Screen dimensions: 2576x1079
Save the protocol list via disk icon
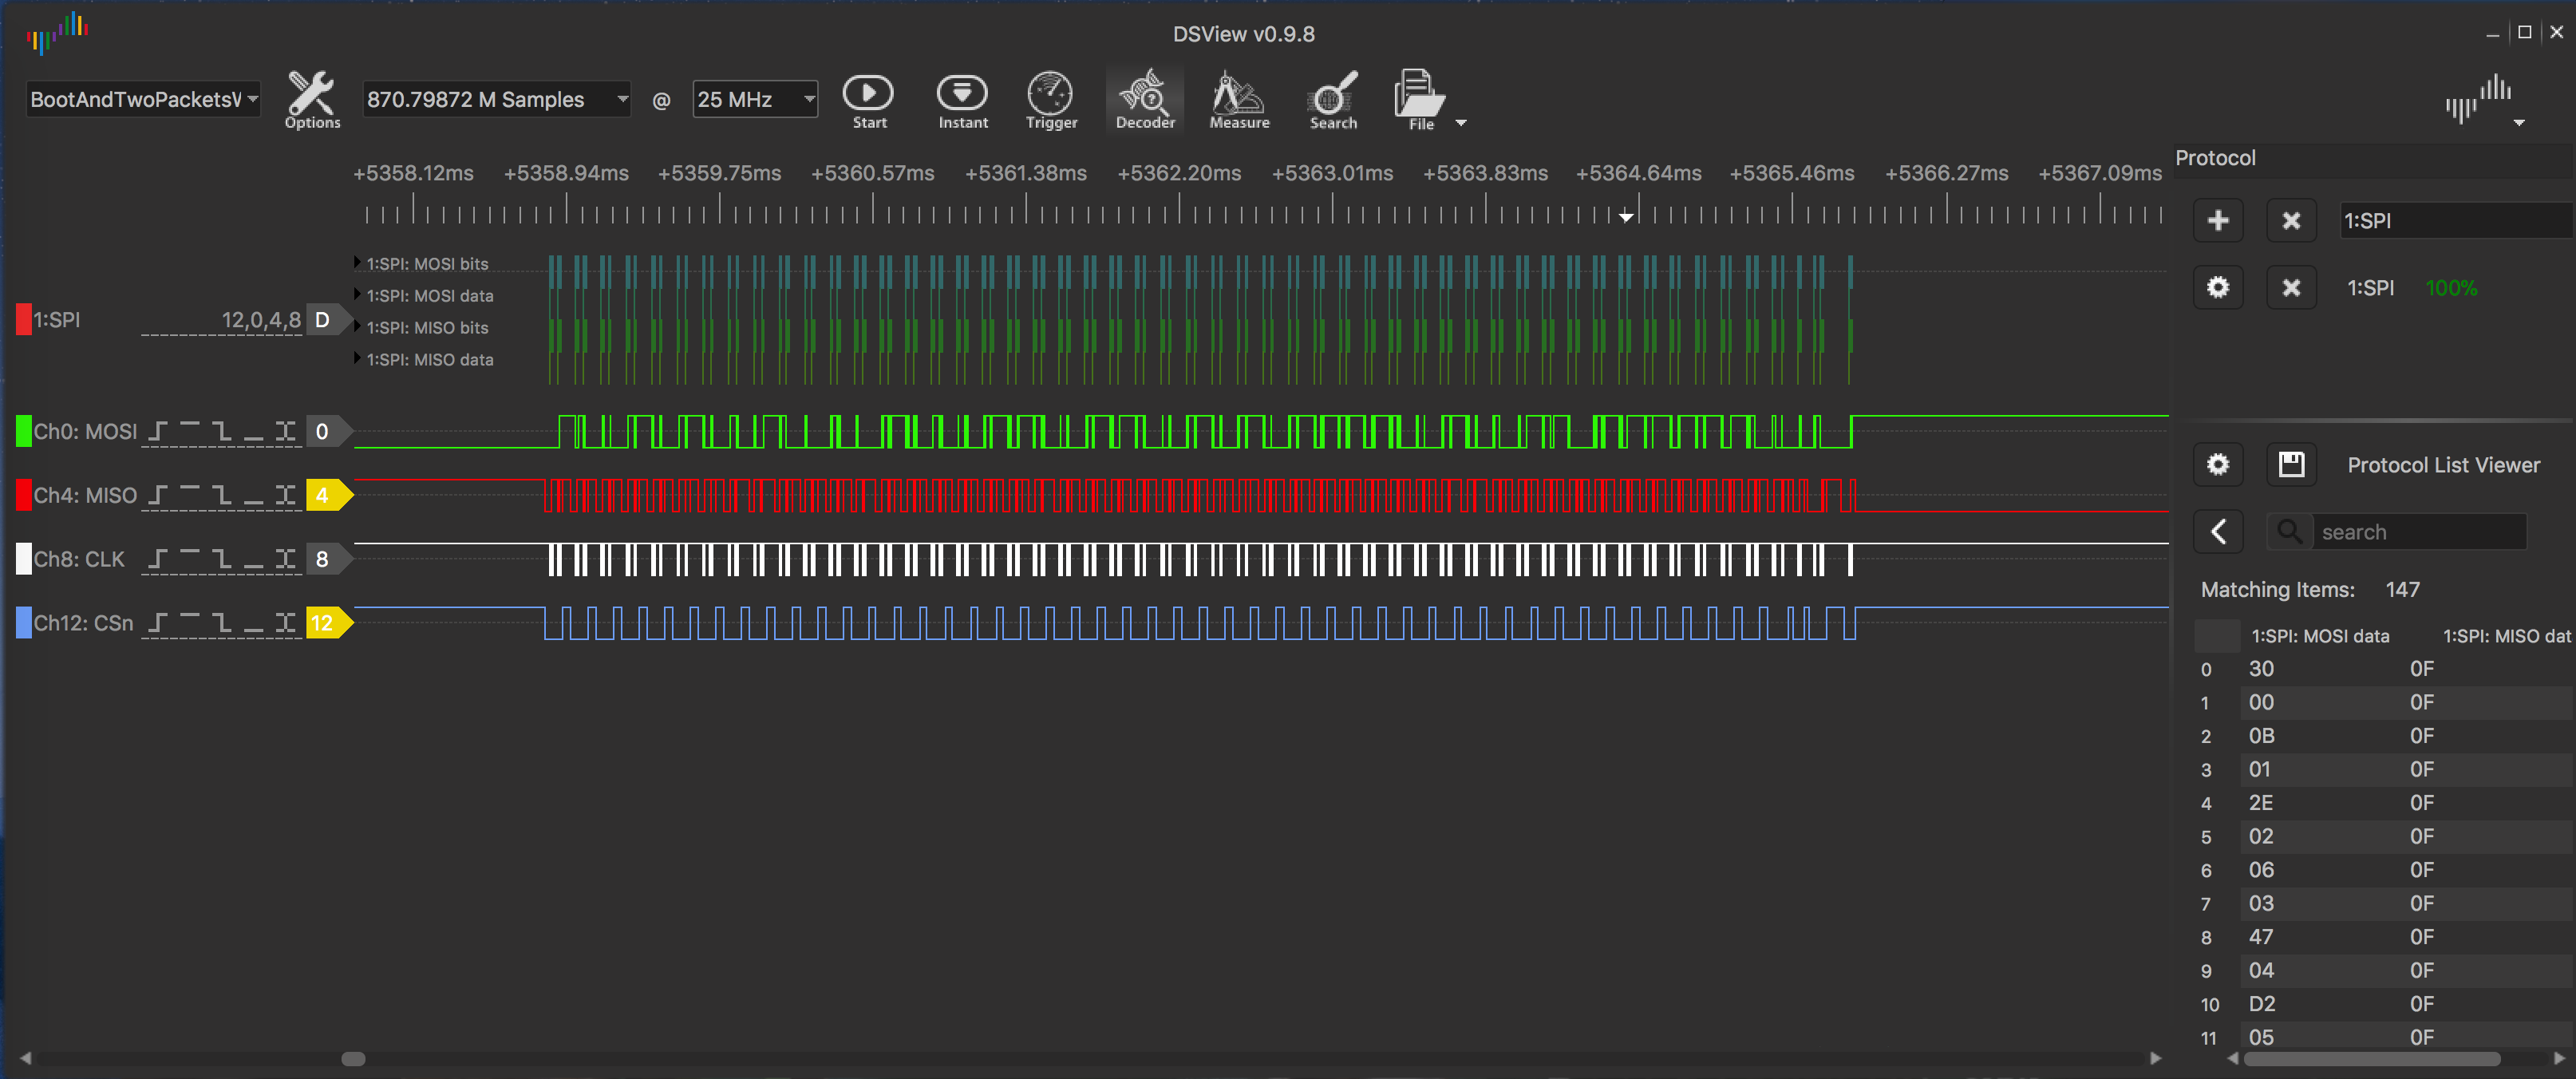point(2291,464)
